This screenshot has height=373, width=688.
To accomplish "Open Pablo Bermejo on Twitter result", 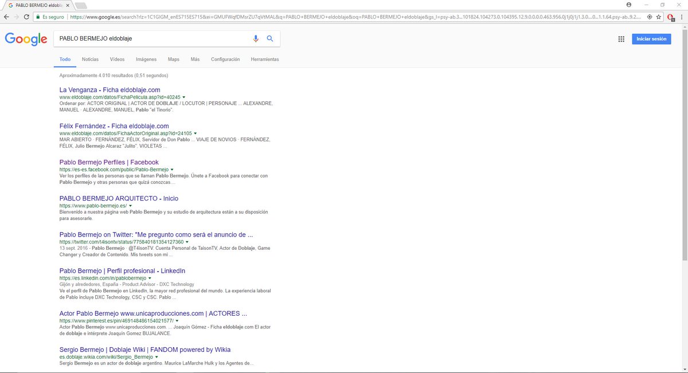I will (x=157, y=234).
